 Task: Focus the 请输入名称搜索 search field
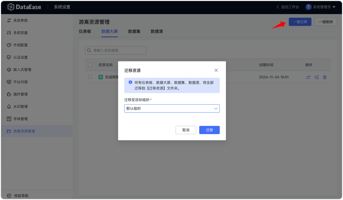point(116,50)
